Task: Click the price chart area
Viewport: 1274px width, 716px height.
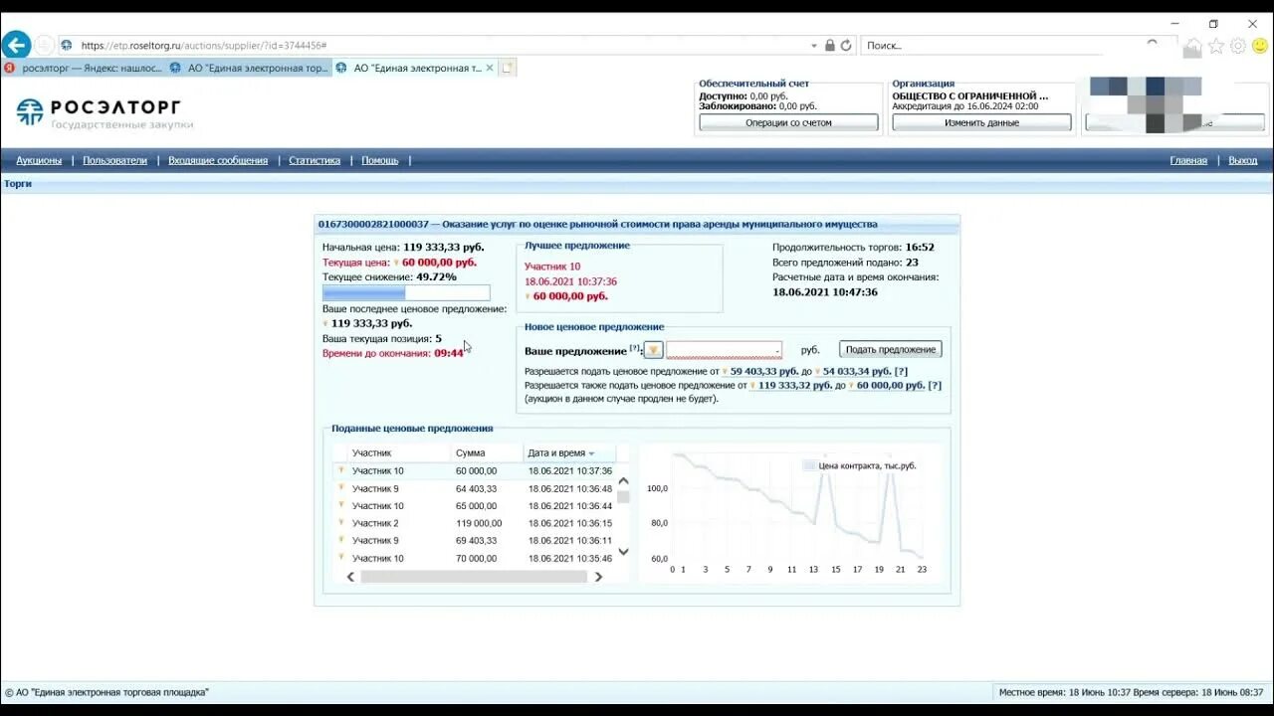Action: pyautogui.click(x=791, y=512)
